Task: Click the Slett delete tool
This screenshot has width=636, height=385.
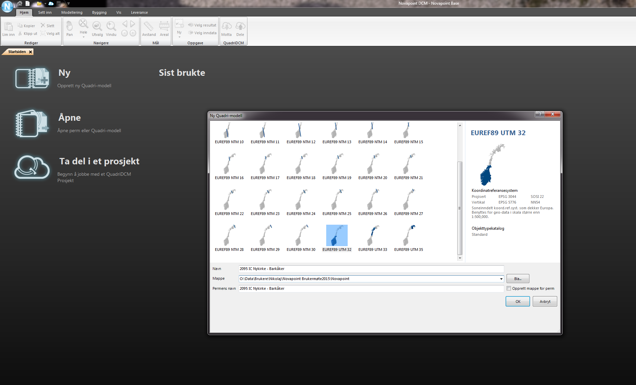Action: pos(47,26)
